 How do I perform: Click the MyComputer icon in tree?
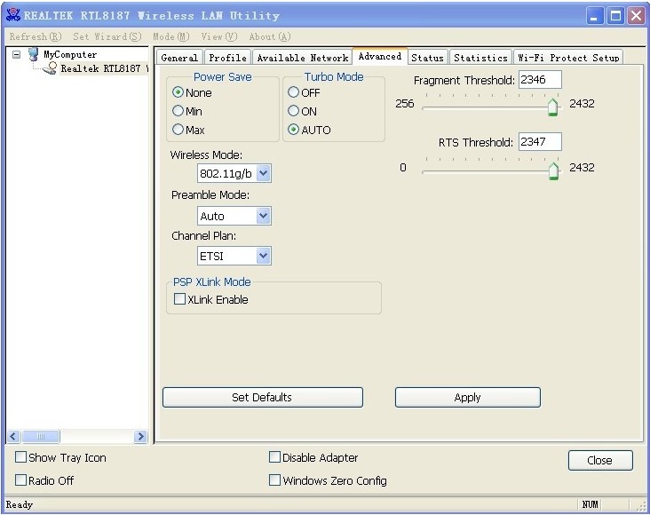pyautogui.click(x=34, y=54)
